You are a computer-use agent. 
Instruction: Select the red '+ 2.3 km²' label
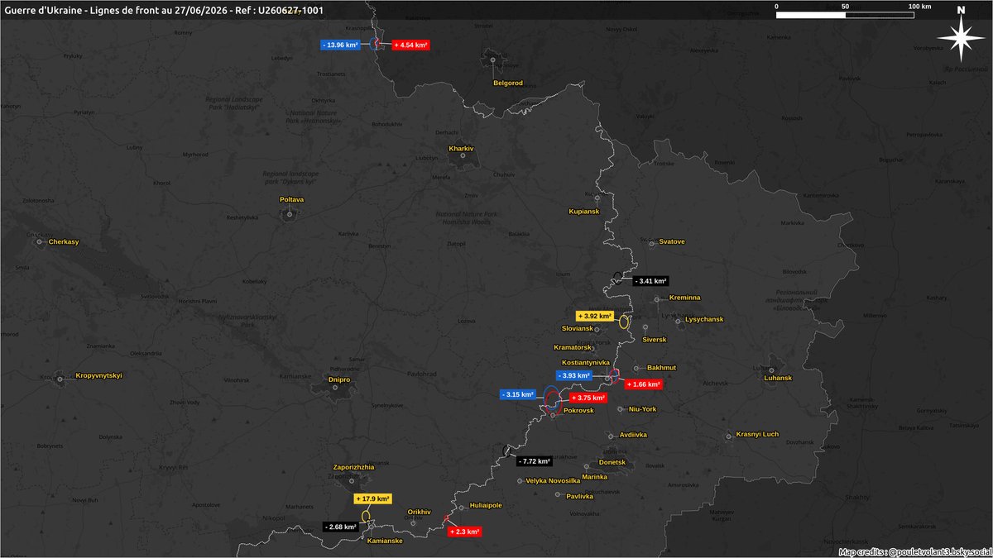point(464,532)
